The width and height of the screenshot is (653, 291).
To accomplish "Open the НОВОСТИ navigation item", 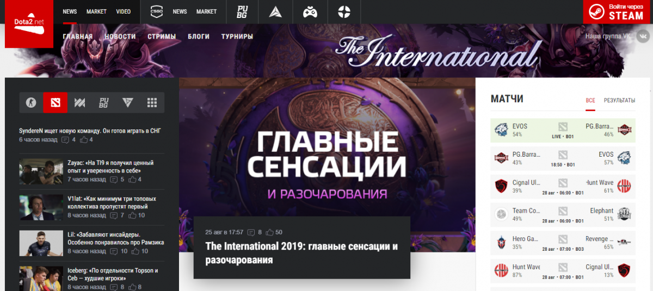I will tap(120, 36).
